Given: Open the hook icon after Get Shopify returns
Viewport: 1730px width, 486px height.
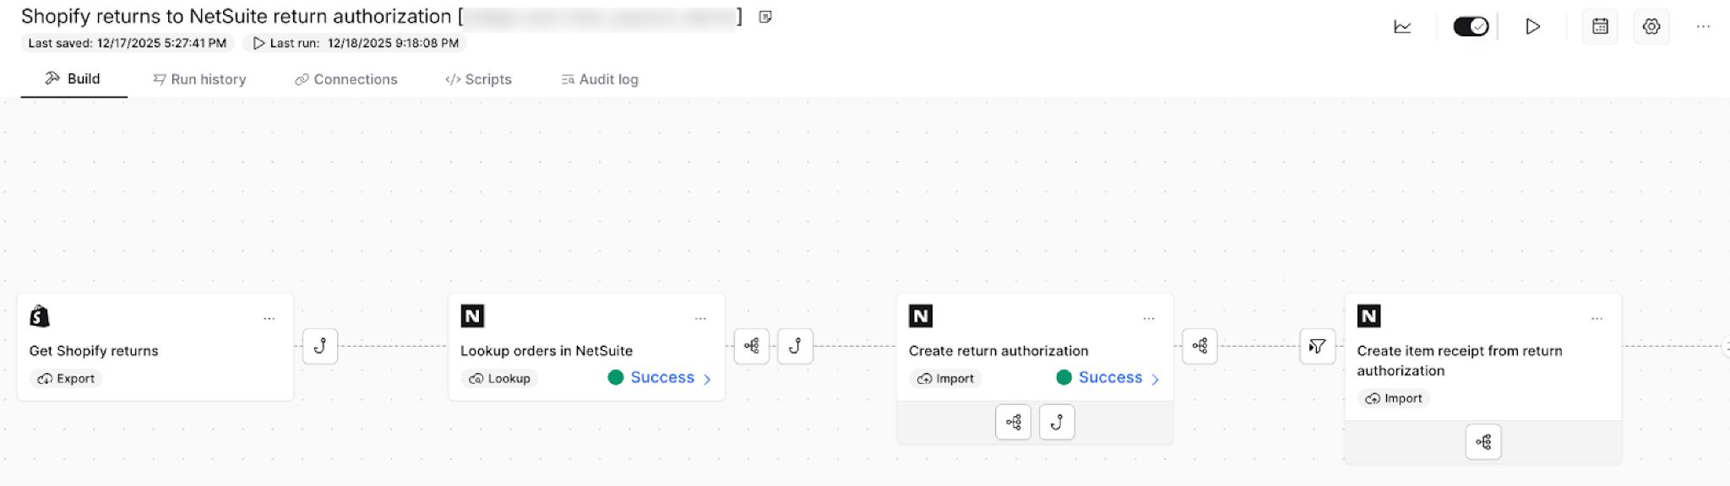Looking at the screenshot, I should [320, 346].
